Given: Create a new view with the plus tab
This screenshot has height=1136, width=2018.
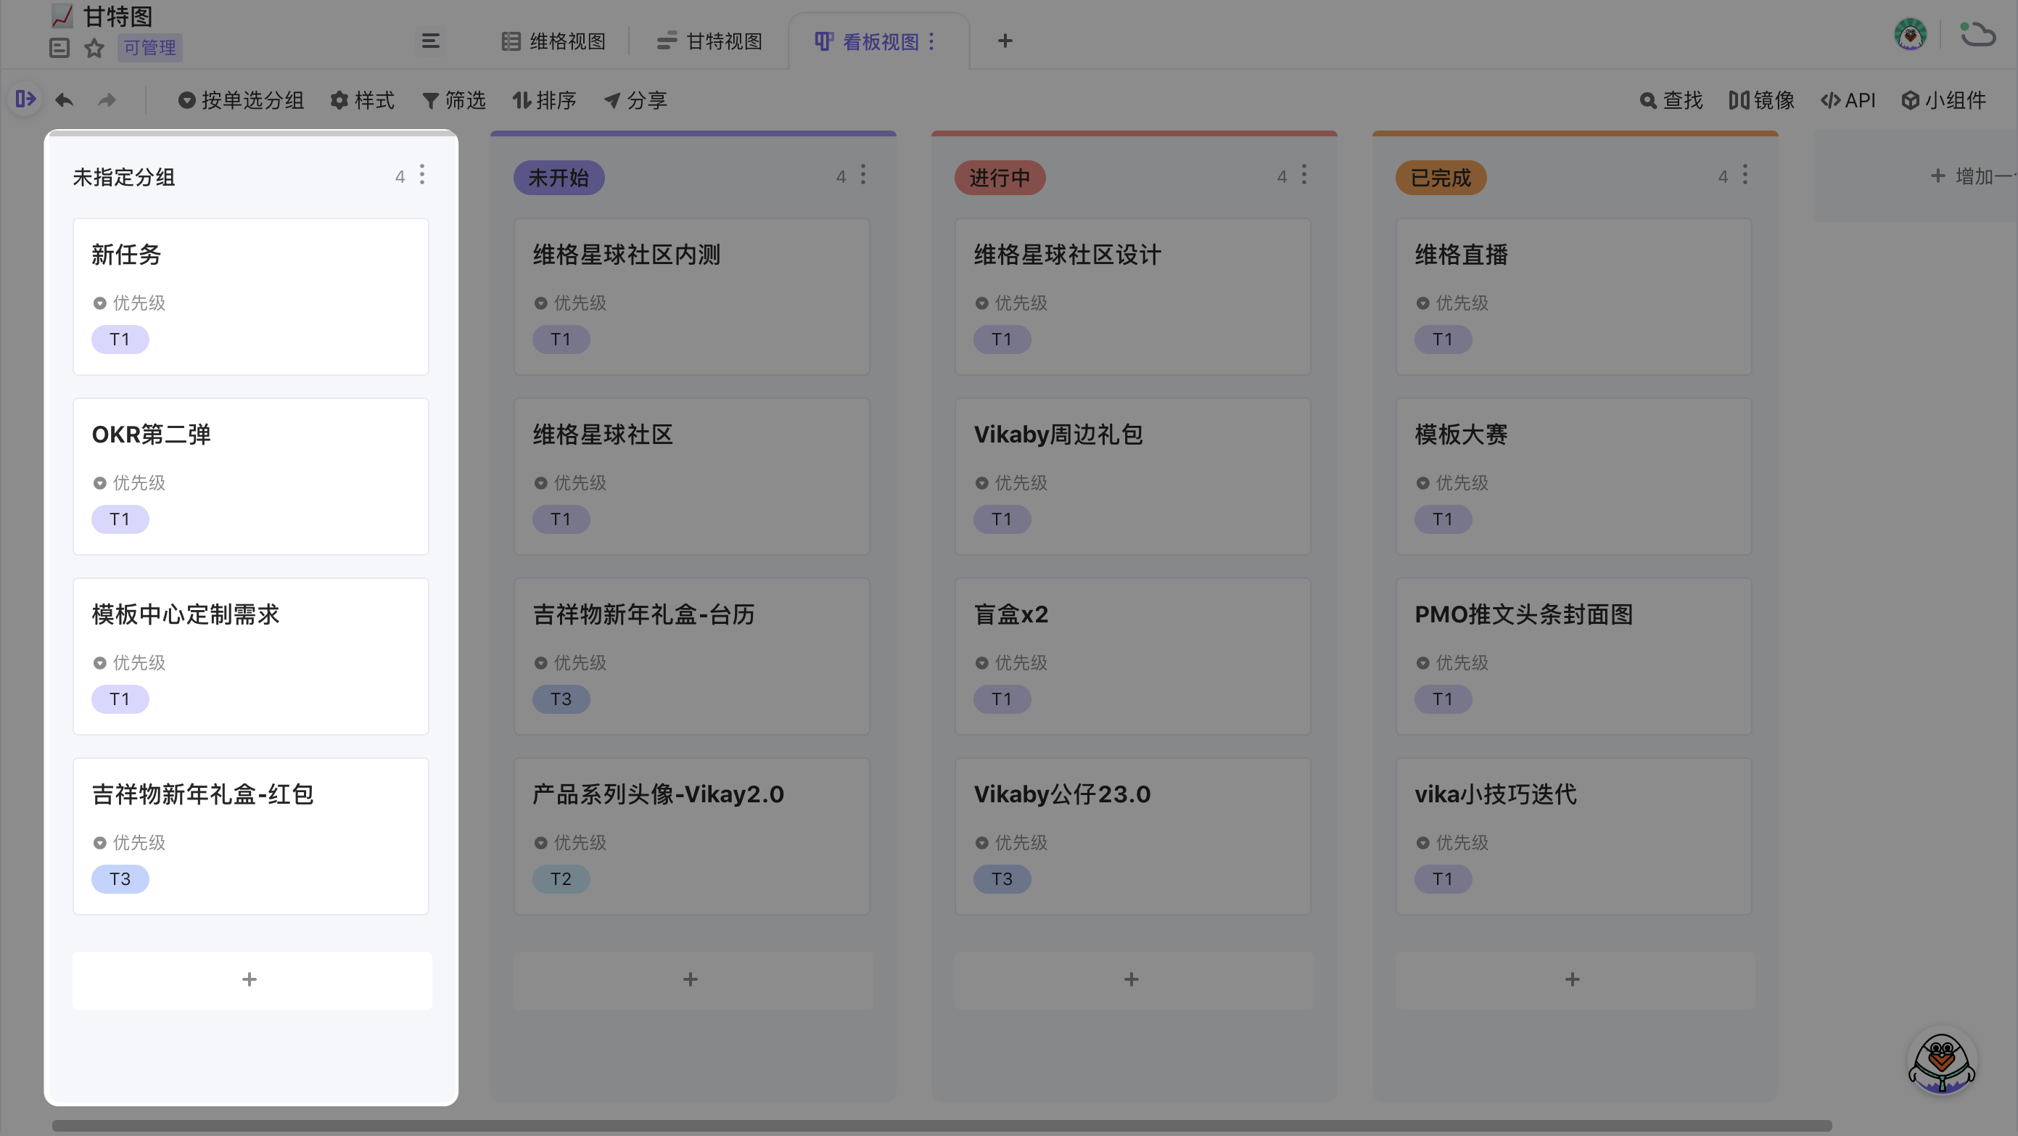Looking at the screenshot, I should point(1005,41).
